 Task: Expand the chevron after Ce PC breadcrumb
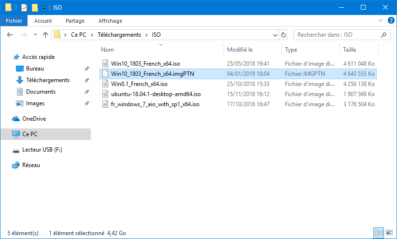[92, 35]
